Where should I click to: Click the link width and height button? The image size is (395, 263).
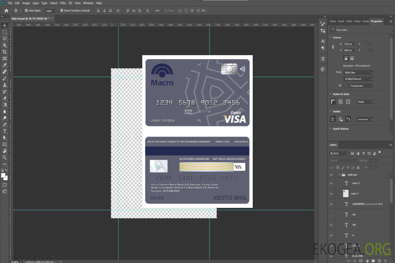click(333, 47)
